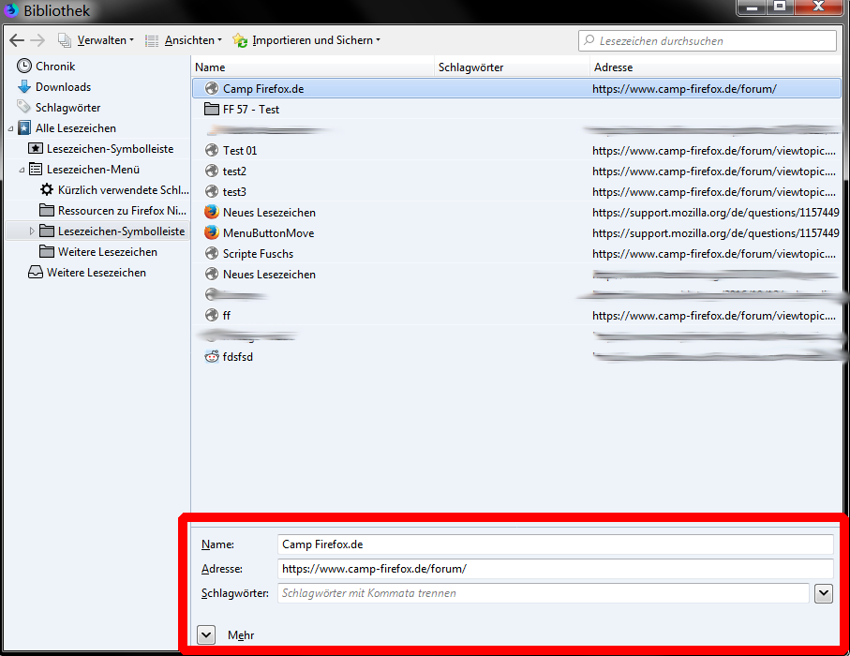
Task: Click the Bibliothek window icon
Action: tap(11, 9)
